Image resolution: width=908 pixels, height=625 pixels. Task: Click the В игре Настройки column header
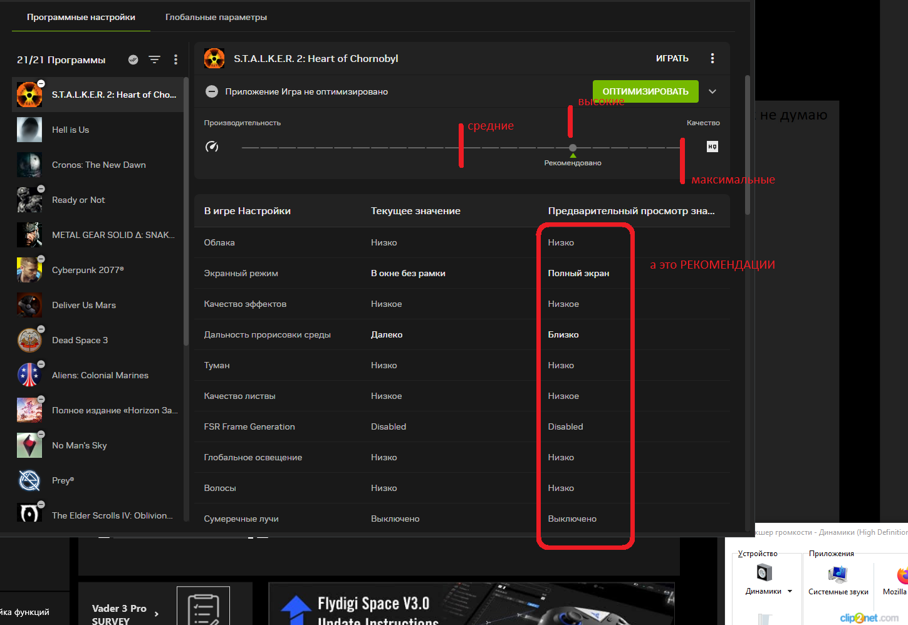[x=248, y=211]
